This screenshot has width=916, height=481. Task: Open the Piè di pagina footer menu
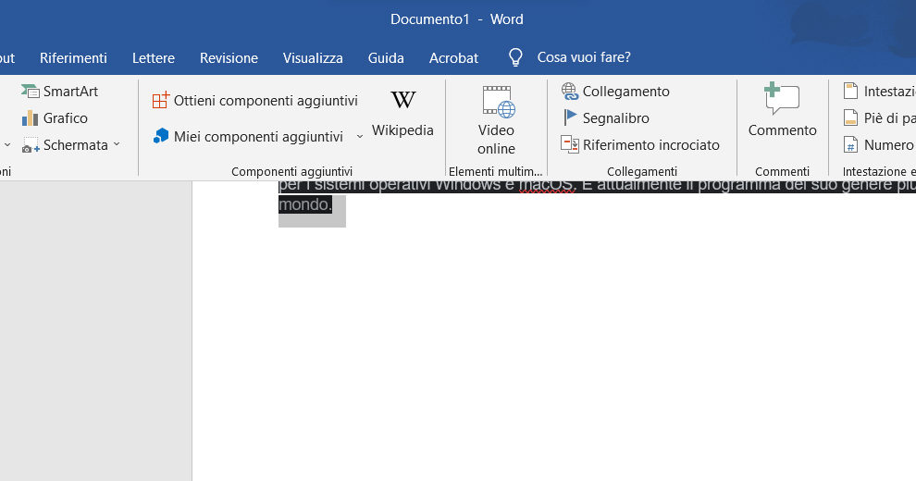pos(879,117)
